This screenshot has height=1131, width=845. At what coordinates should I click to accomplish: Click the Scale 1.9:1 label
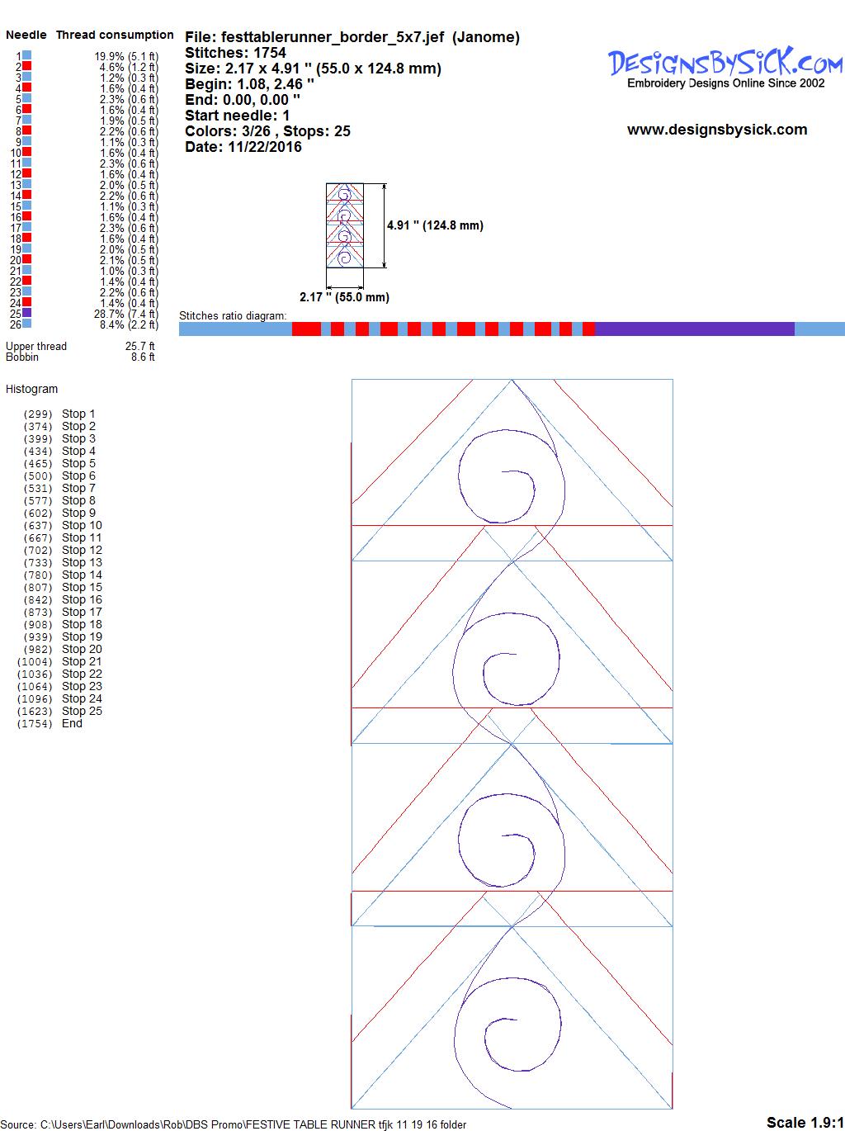805,1122
